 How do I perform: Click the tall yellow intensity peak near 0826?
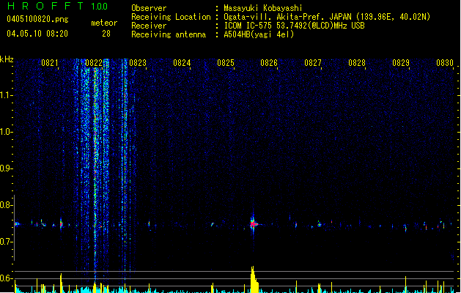[x=254, y=279]
